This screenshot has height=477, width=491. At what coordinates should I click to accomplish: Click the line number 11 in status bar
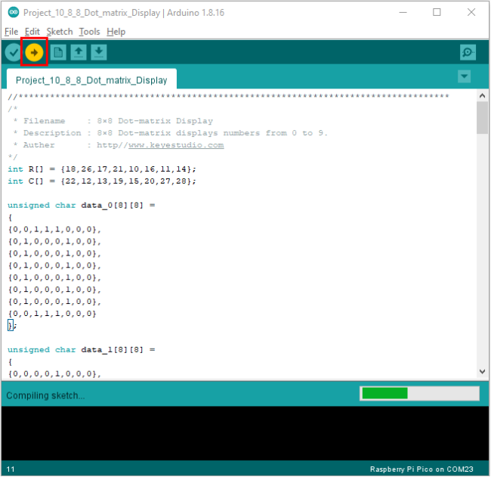point(11,469)
